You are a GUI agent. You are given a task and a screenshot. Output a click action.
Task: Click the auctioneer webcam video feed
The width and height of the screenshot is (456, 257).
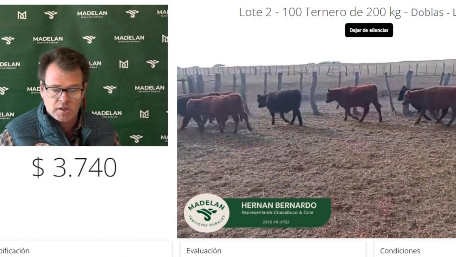point(84,75)
